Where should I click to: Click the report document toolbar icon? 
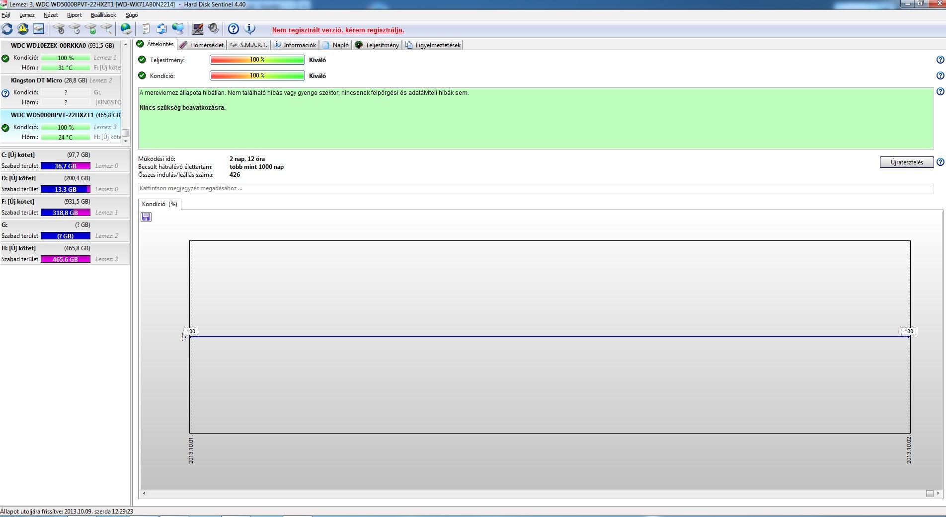(146, 29)
